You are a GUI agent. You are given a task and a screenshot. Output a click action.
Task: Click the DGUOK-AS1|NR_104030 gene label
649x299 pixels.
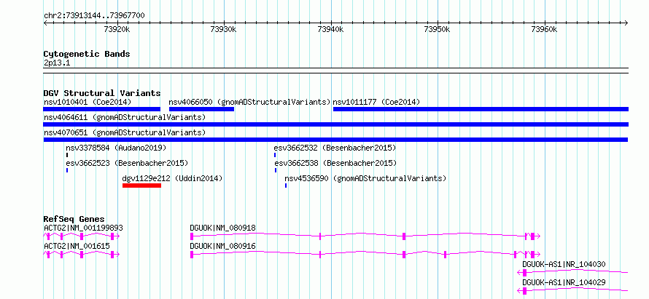point(564,264)
